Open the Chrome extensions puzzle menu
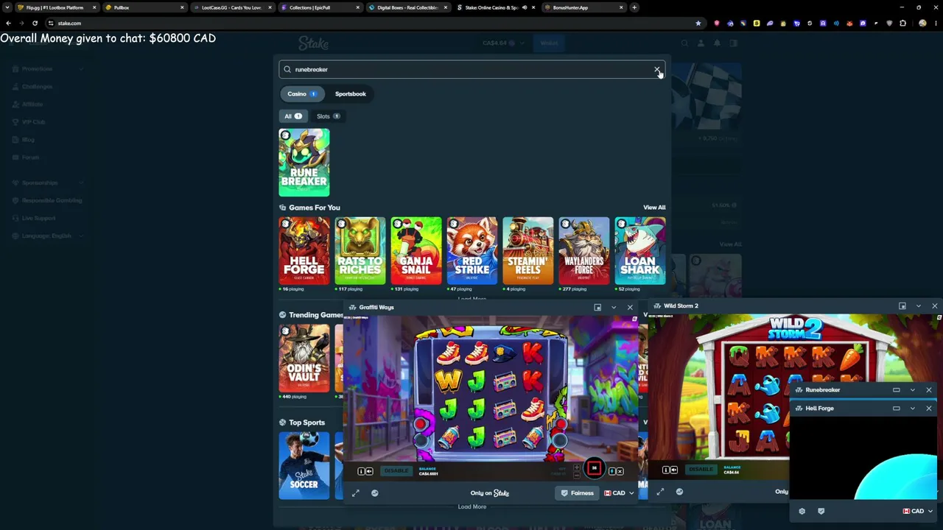Screen dimensions: 943x530 [x=903, y=23]
